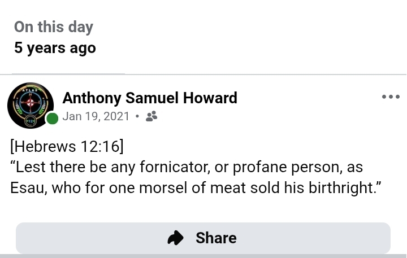Click the share arrow icon
The height and width of the screenshot is (258, 407).
point(176,238)
